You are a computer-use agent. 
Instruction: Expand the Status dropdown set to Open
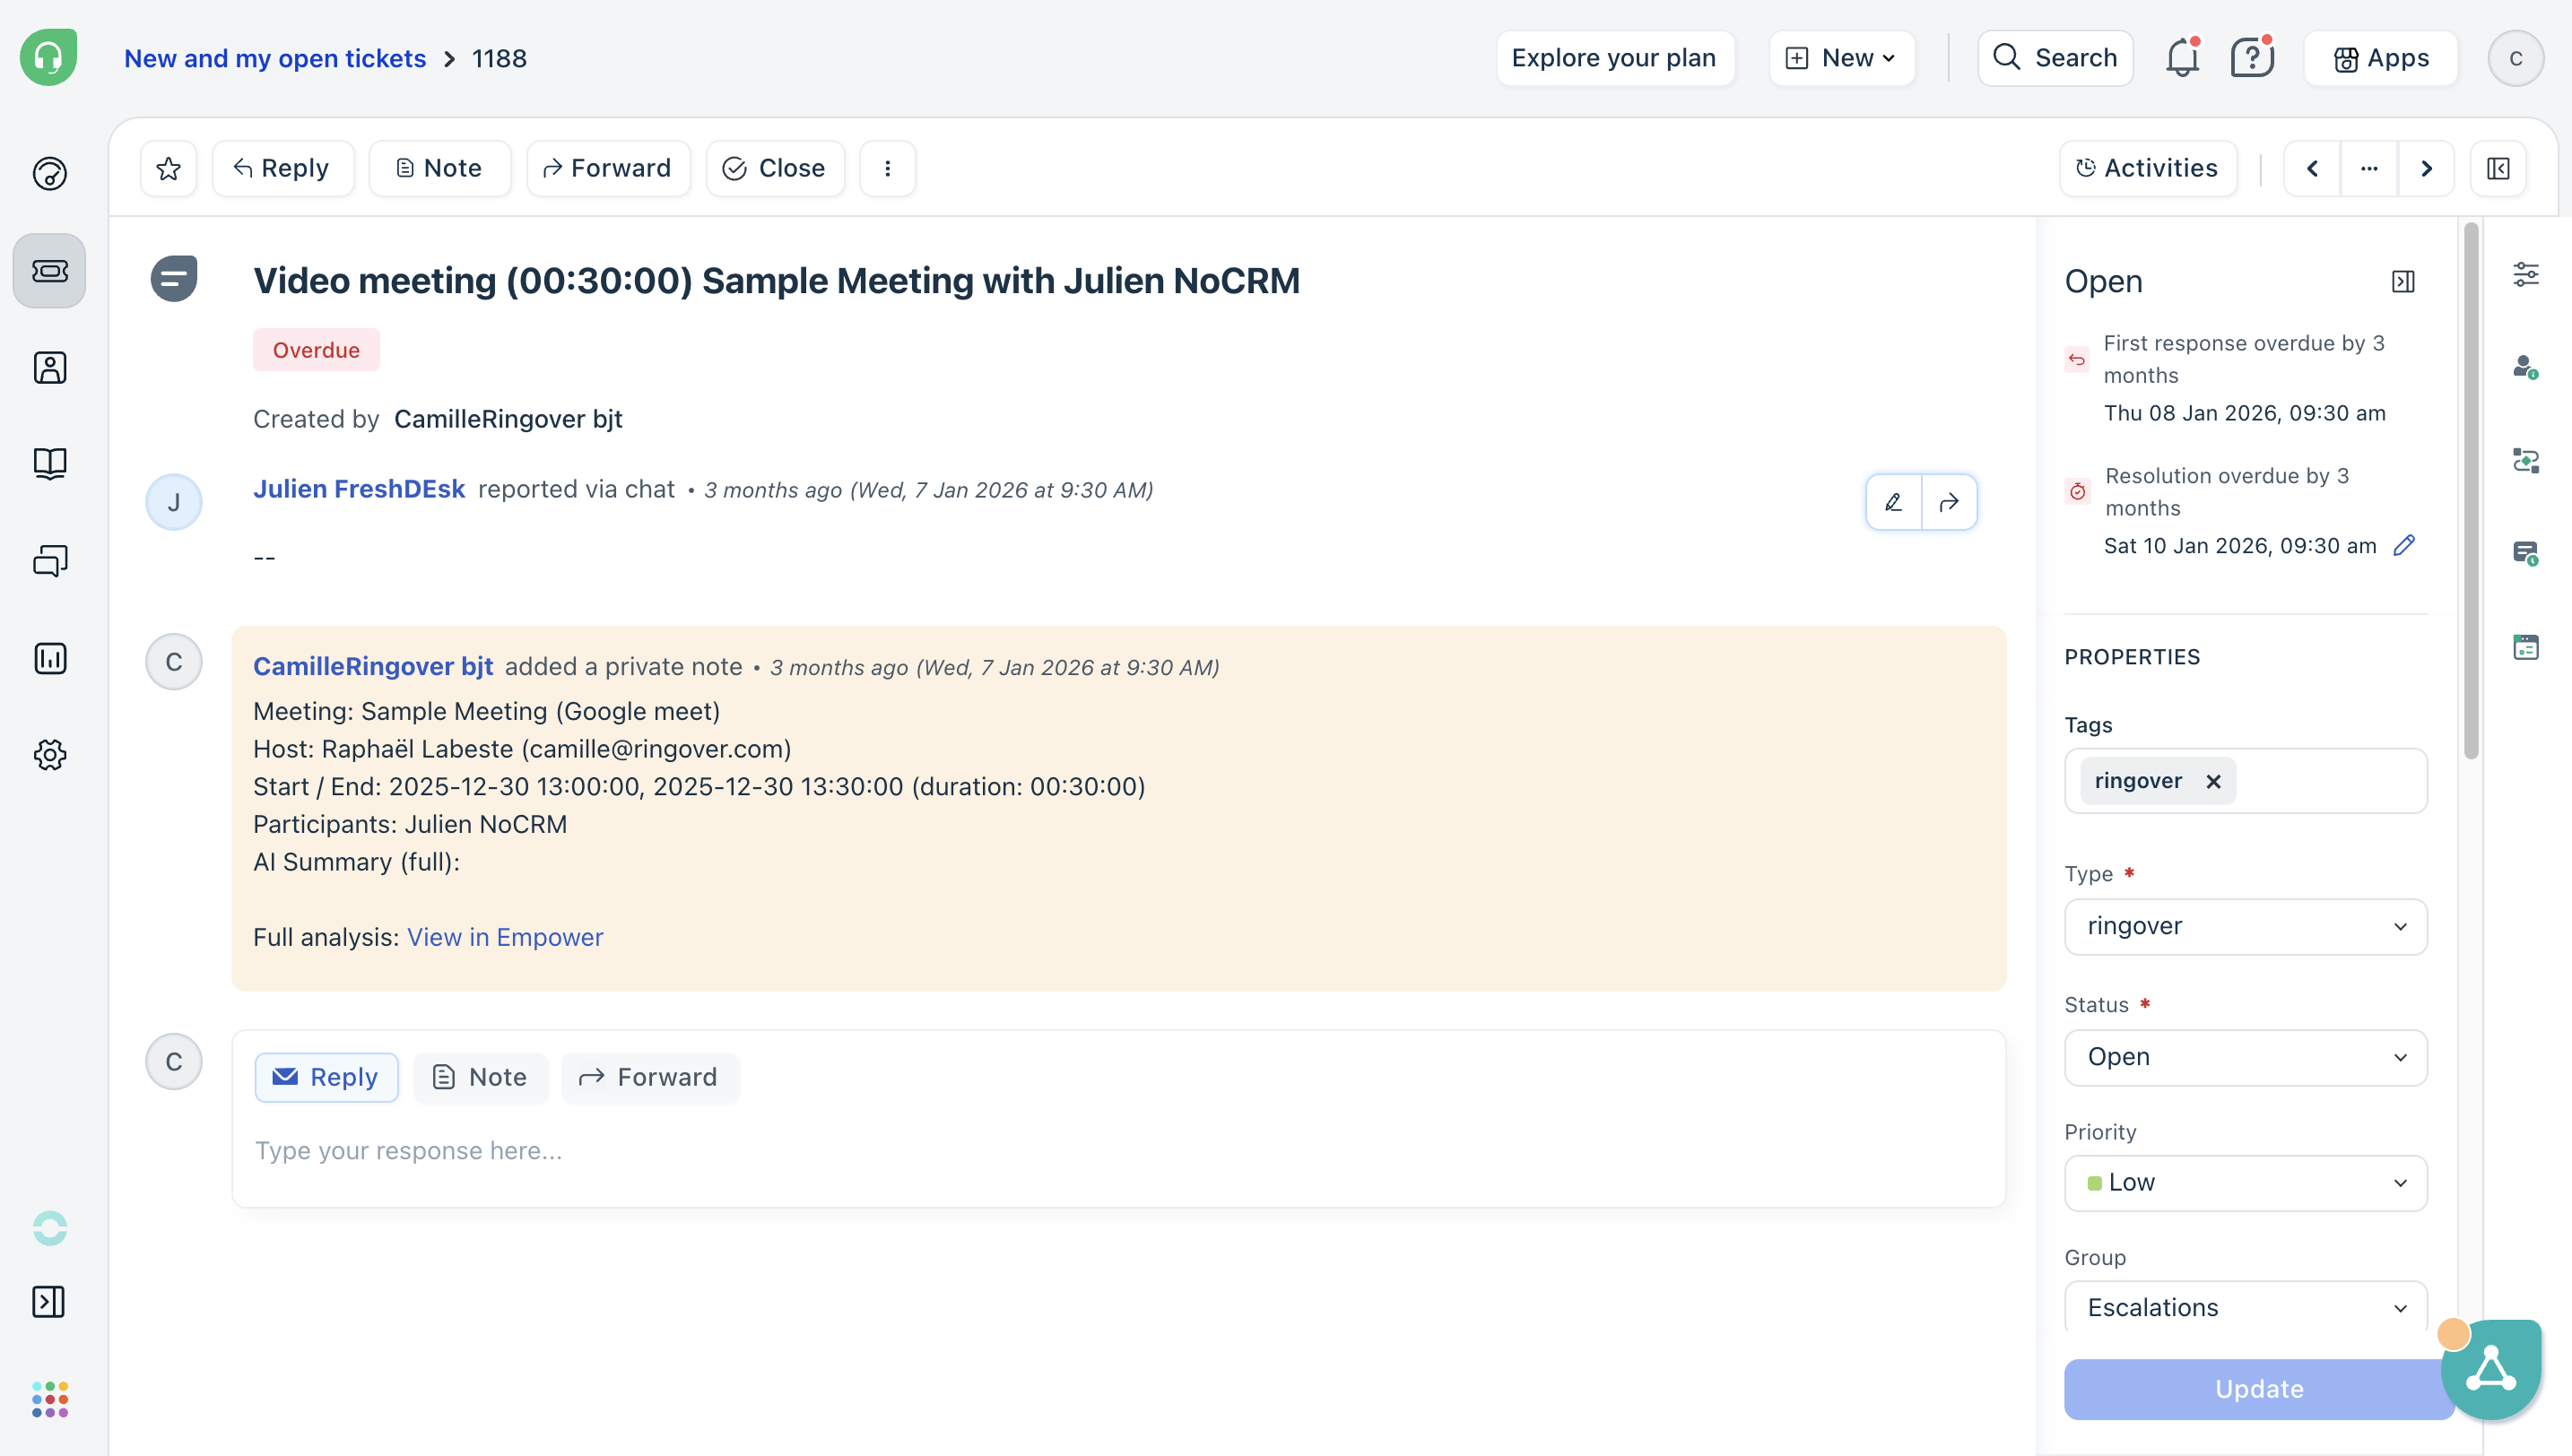click(x=2245, y=1057)
